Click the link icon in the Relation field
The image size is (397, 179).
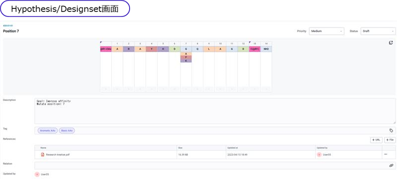391,166
